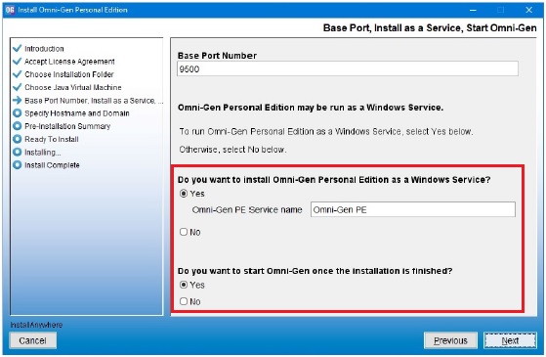
Task: Click the Ready To Install step label
Action: tap(52, 139)
